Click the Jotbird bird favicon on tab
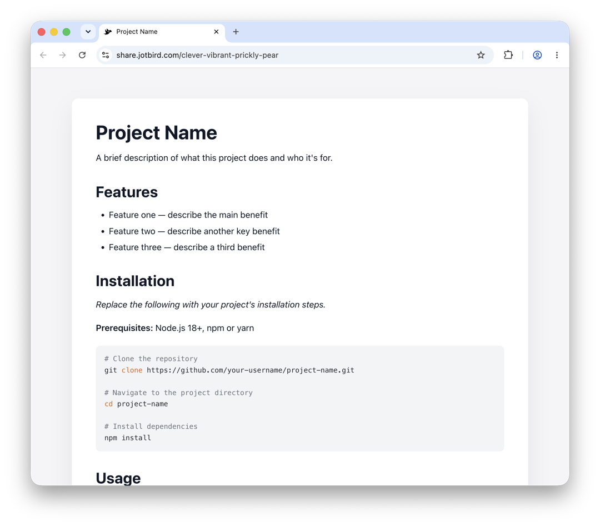Image resolution: width=600 pixels, height=526 pixels. [108, 32]
